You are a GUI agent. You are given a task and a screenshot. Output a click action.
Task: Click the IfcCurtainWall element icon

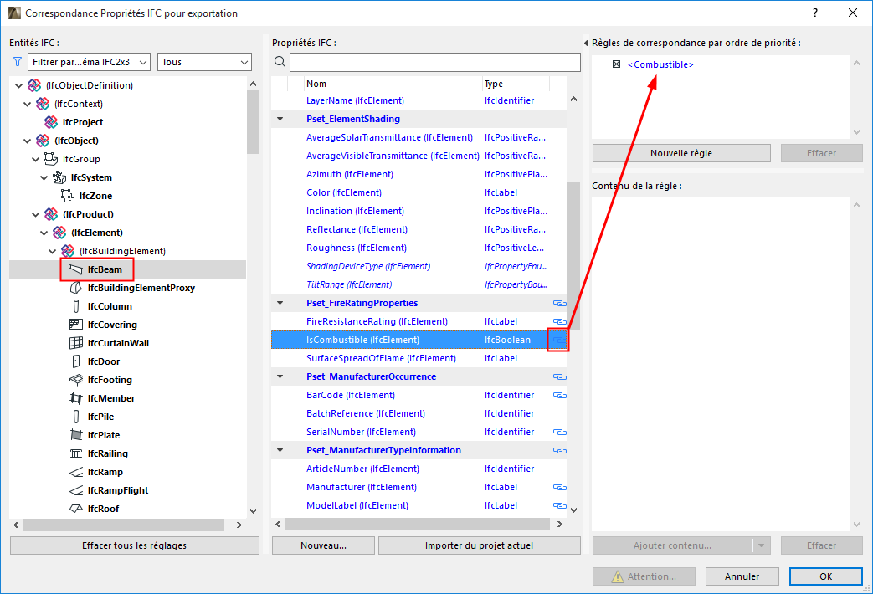coord(75,343)
